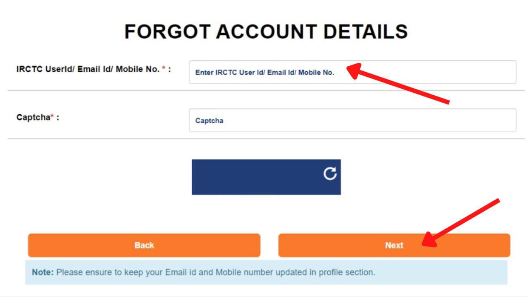This screenshot has width=529, height=297.
Task: Click the 'IRCTC UserId/ Email Id/ Mobile No.' label
Action: coord(89,69)
